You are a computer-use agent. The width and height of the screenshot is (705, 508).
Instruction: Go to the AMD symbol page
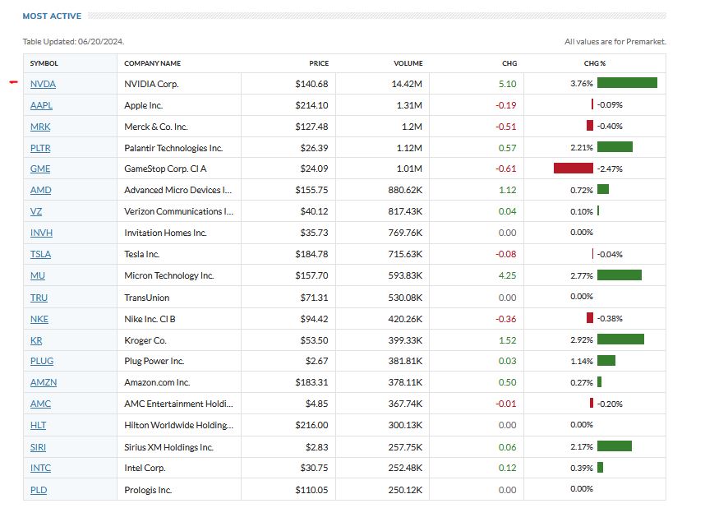point(41,190)
